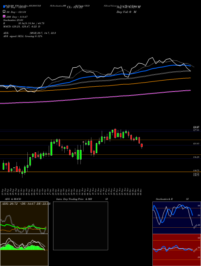Click the 127.35 price level label
The image size is (201, 266).
pos(196,130)
